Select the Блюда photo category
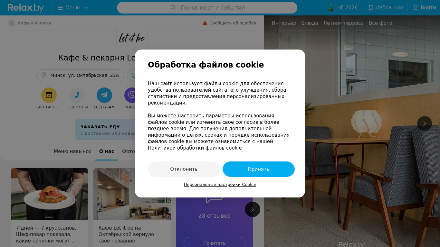440x247 pixels. pyautogui.click(x=310, y=23)
